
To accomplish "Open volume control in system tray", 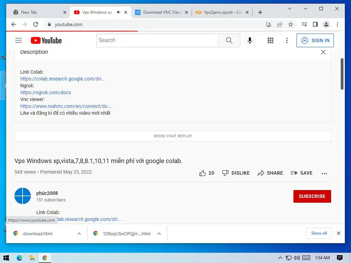I will (x=297, y=258).
